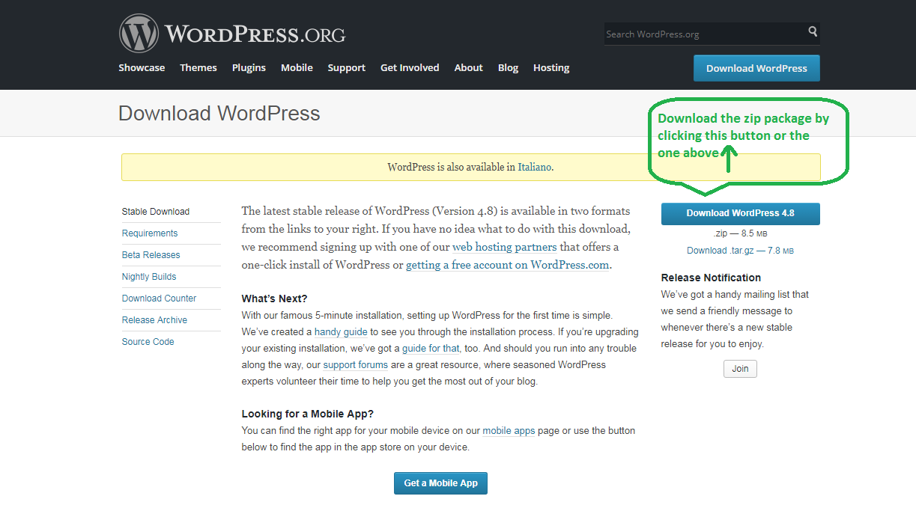
Task: Click the handy guide link
Action: (340, 331)
